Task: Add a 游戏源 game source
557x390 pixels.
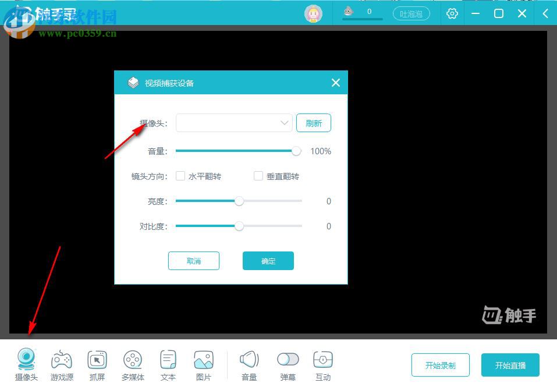Action: (62, 364)
